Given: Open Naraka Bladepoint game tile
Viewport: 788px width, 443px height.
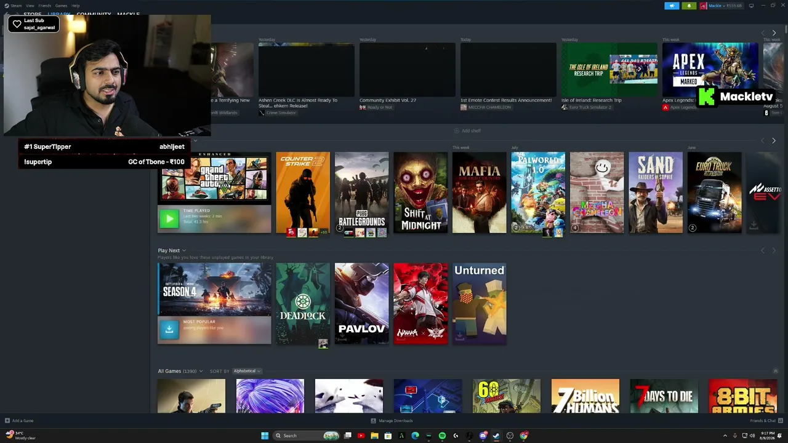Looking at the screenshot, I should pyautogui.click(x=420, y=304).
